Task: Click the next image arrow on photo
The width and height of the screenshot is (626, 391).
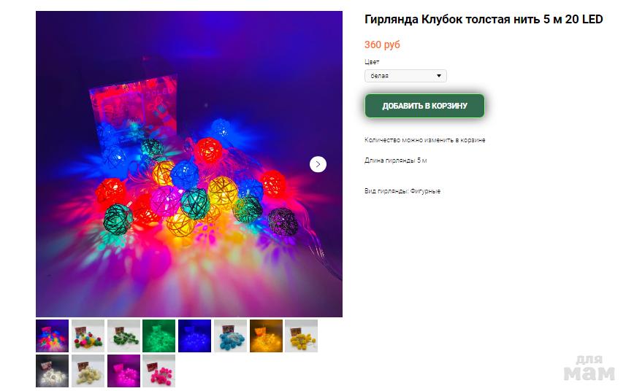Action: point(318,164)
